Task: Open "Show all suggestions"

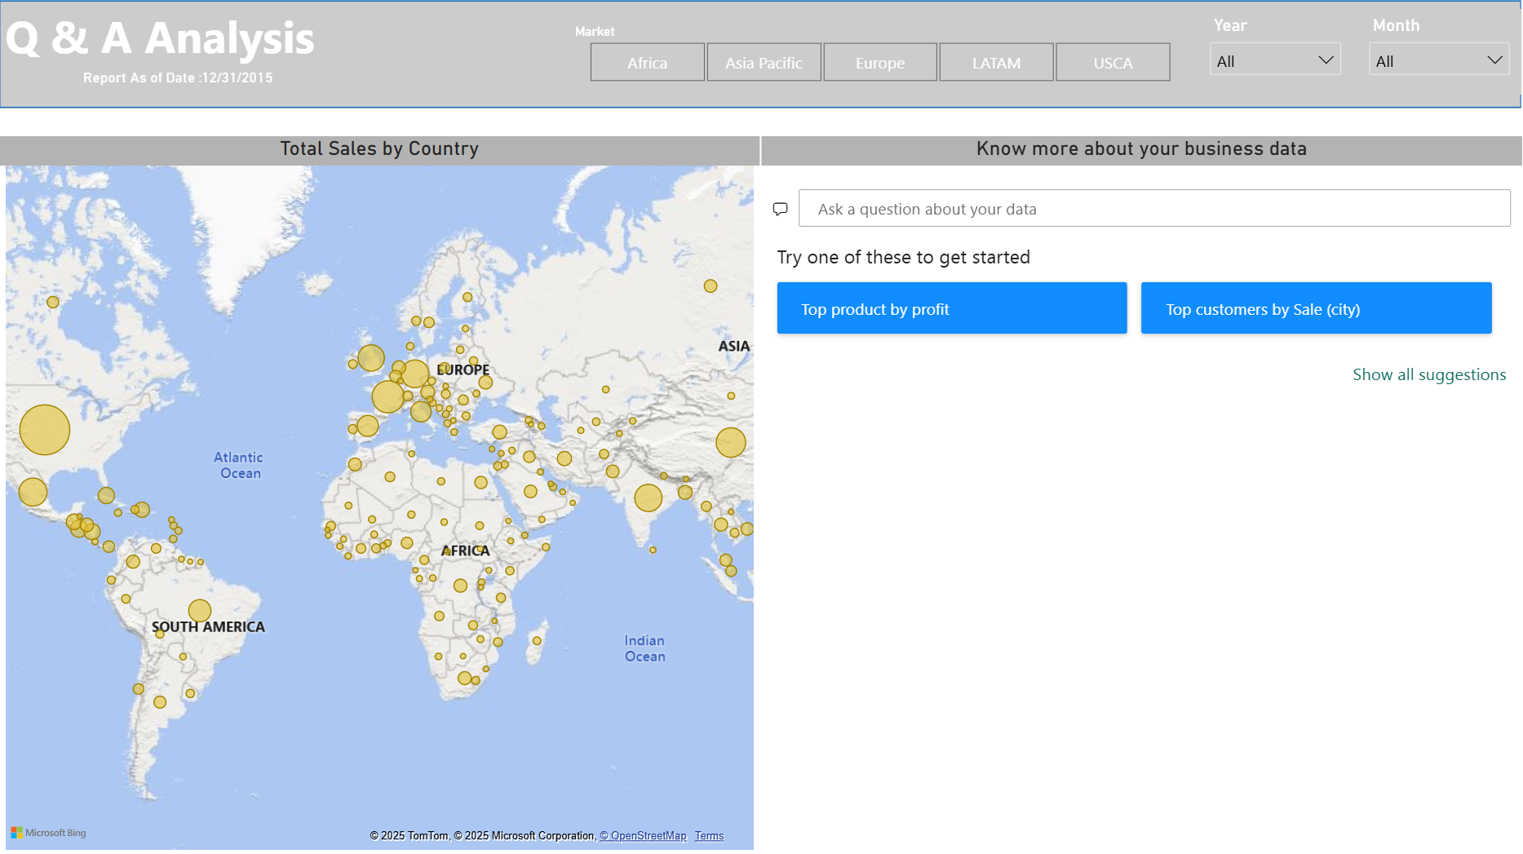Action: click(1428, 374)
